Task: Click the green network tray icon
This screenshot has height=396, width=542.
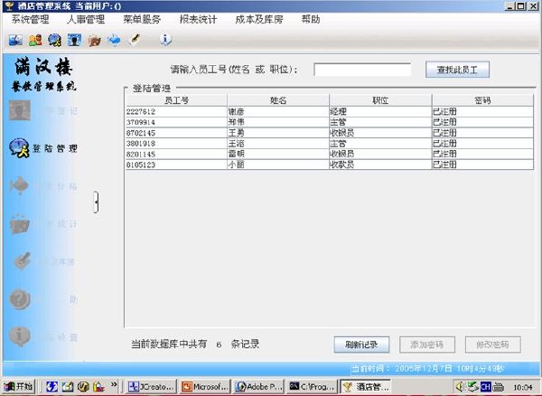Action: pyautogui.click(x=472, y=386)
